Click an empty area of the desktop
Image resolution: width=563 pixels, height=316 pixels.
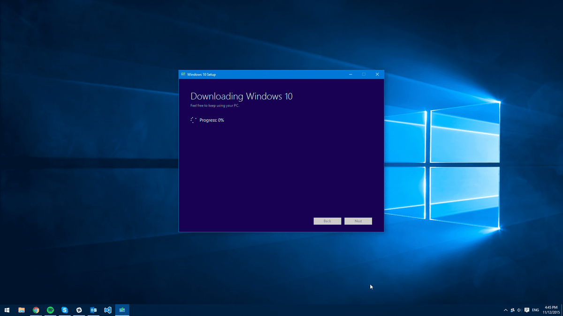pyautogui.click(x=94, y=187)
